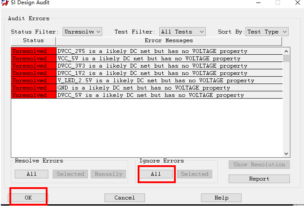Viewport: 304px width, 206px height.
Task: Click the SI Design Audit title icon
Action: point(5,3)
